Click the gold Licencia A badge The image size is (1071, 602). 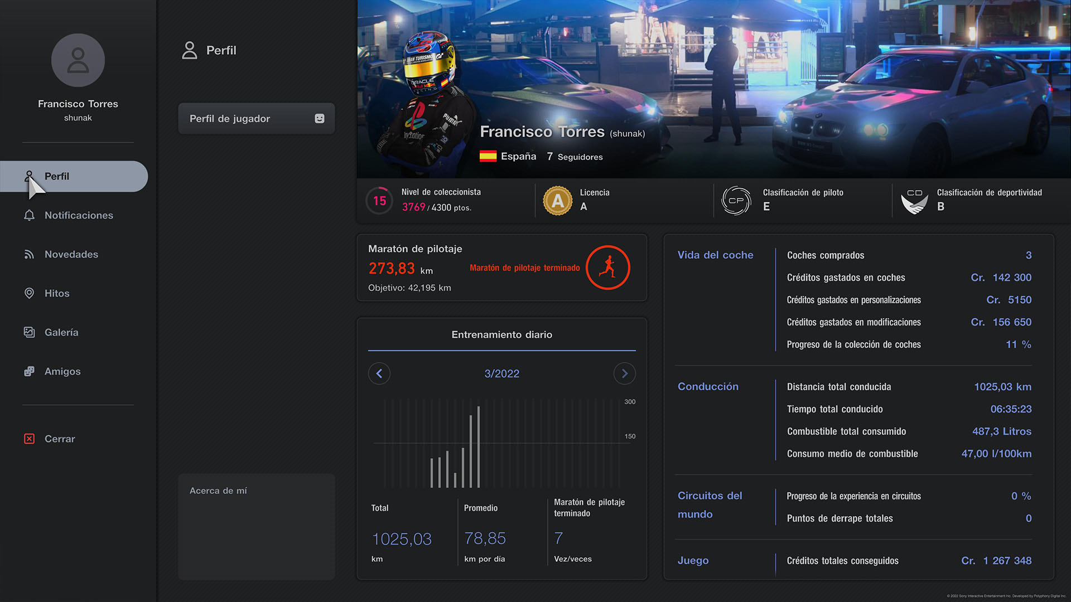pos(558,201)
